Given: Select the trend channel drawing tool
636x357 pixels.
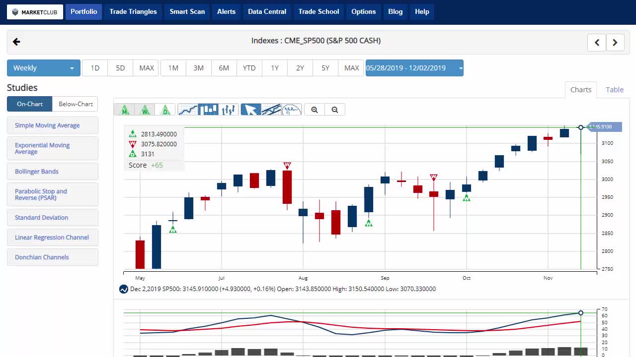Looking at the screenshot, I should tap(271, 110).
